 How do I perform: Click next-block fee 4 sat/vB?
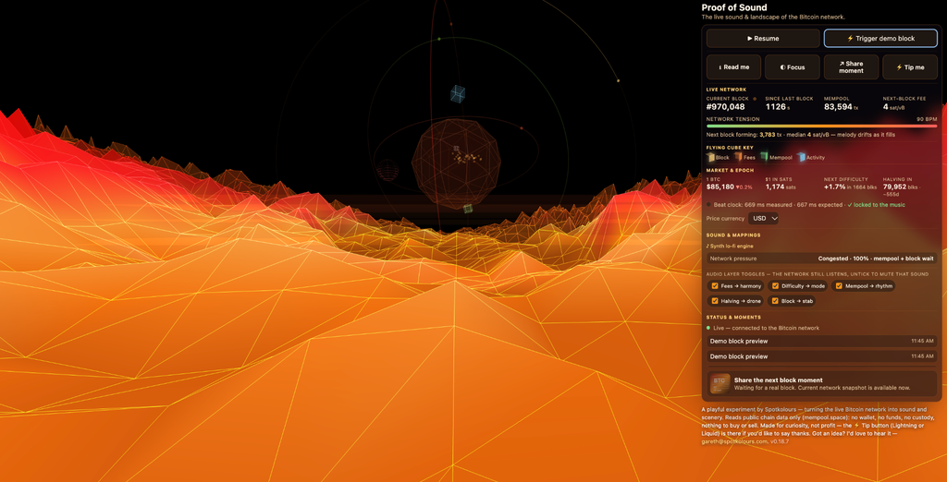point(894,107)
